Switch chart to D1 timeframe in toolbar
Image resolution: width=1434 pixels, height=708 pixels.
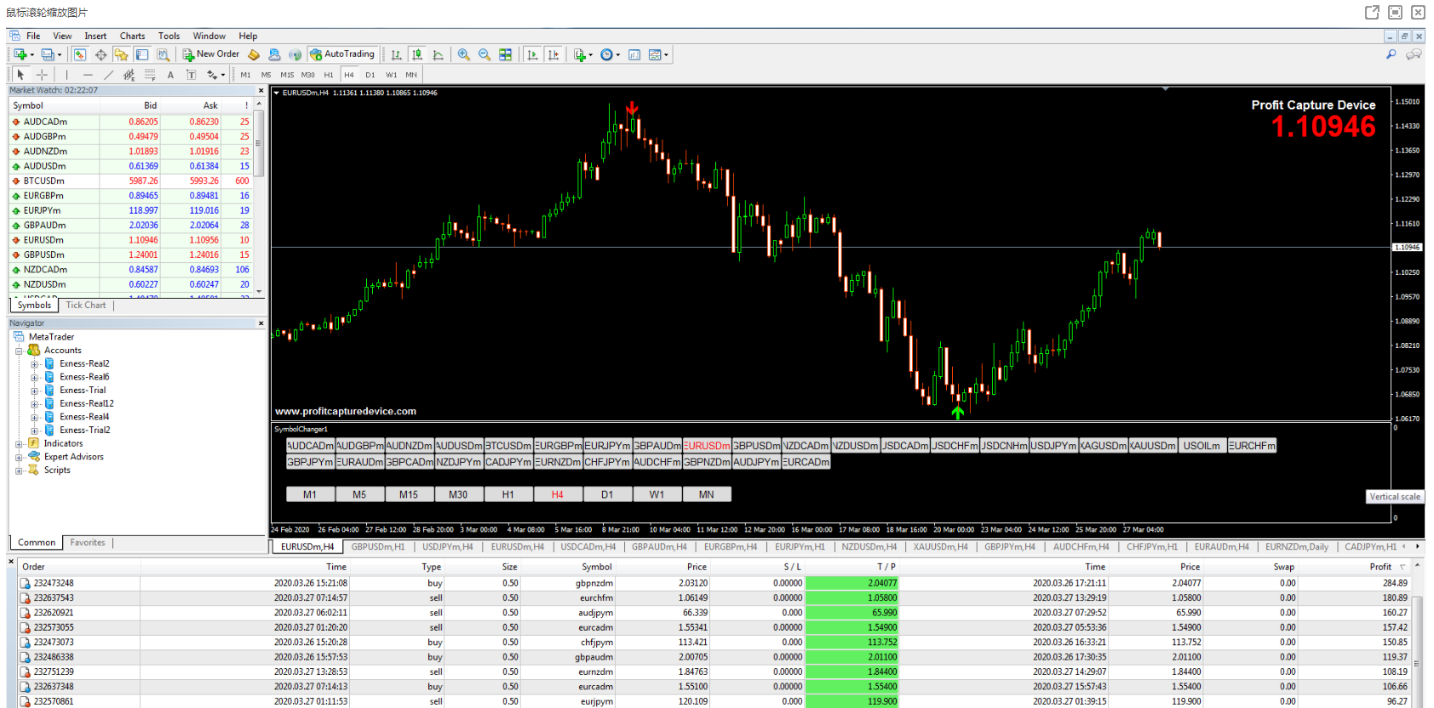tap(370, 75)
